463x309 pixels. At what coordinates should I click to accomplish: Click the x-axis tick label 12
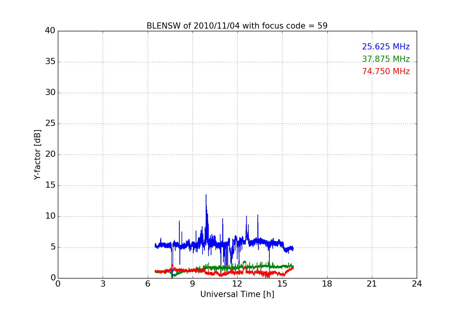(x=237, y=284)
